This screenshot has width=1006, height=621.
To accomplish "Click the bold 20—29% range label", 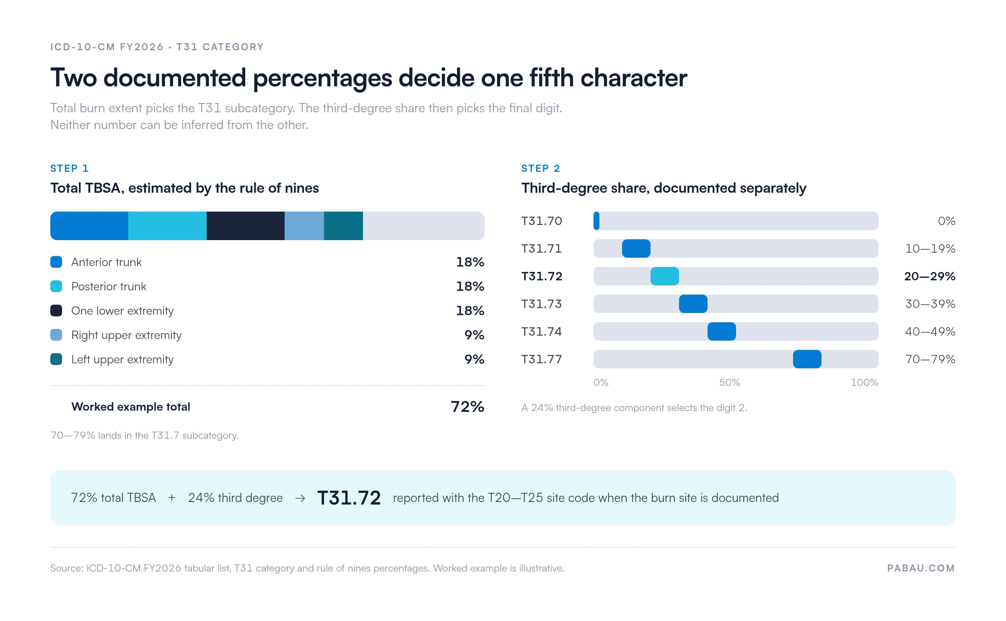I will [x=930, y=276].
